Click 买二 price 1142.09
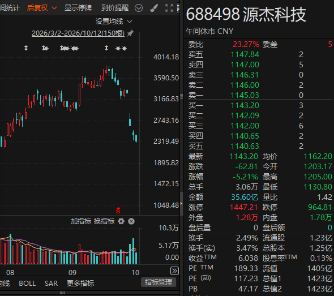The image size is (334, 296). 245,115
